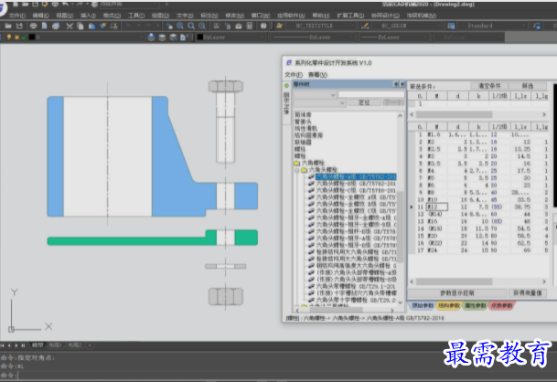557x382 pixels.
Task: Click the 参数显示控制 button
Action: point(456,293)
